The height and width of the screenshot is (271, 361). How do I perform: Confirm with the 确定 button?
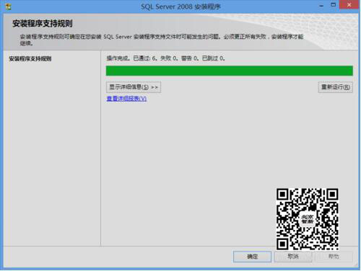tap(252, 257)
